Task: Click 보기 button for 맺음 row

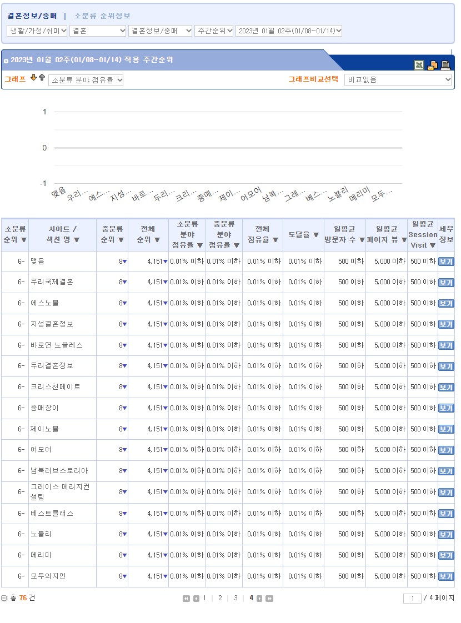Action: 445,262
